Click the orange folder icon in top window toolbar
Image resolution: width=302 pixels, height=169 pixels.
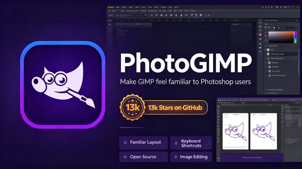pyautogui.click(x=171, y=15)
